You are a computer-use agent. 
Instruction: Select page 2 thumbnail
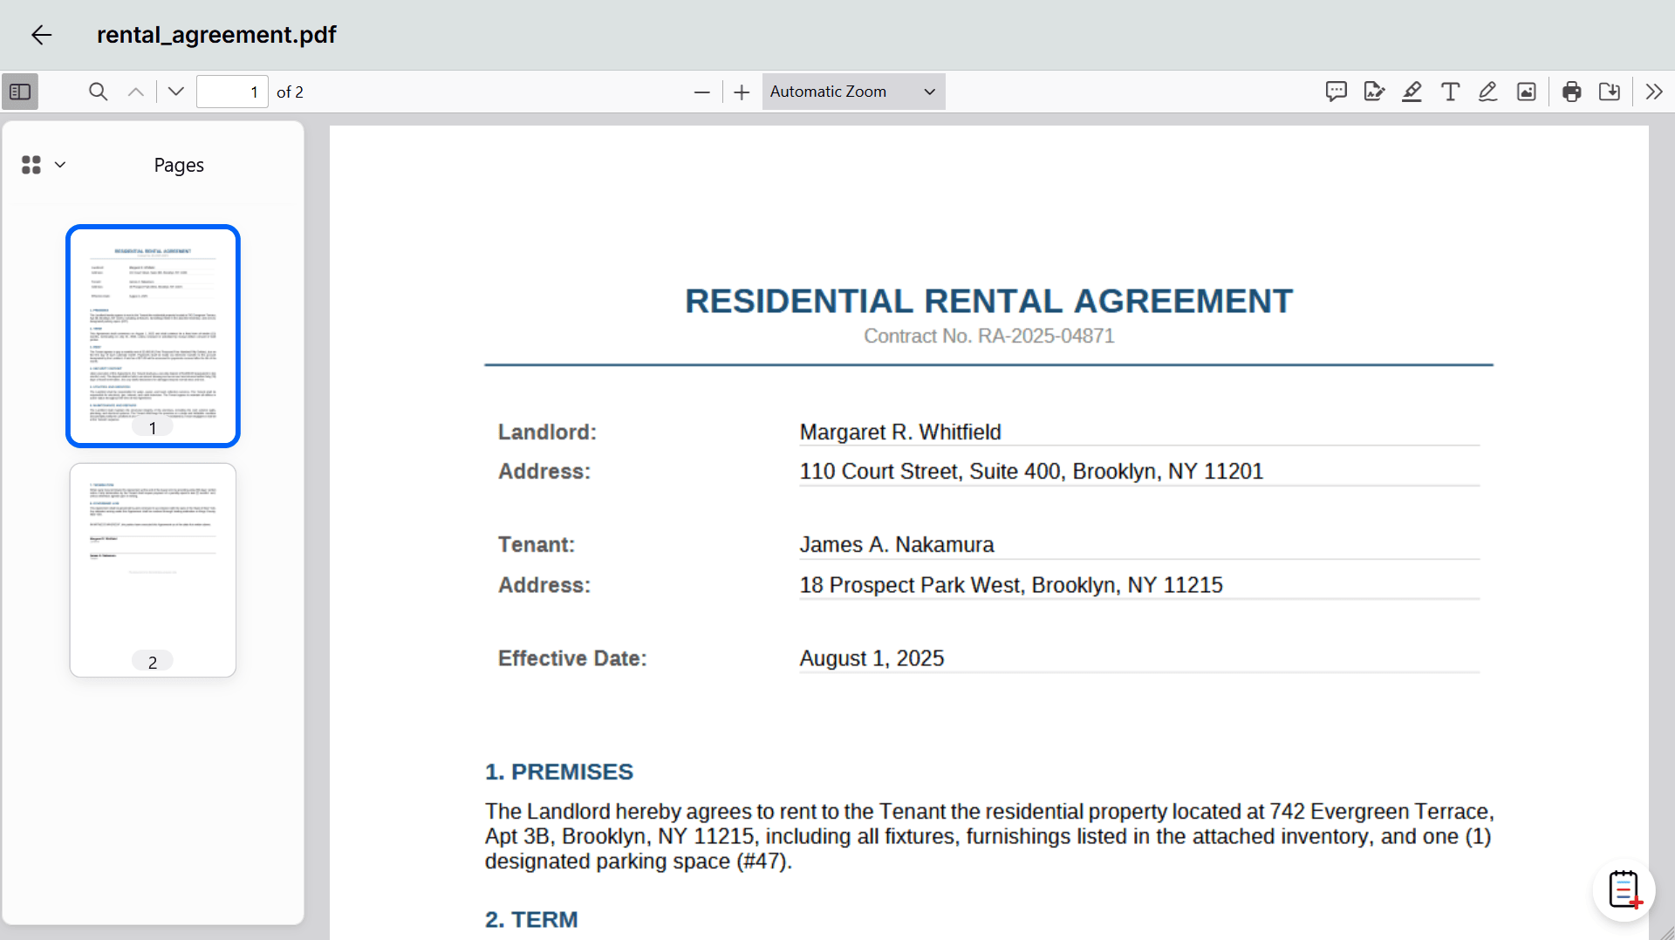click(x=153, y=569)
